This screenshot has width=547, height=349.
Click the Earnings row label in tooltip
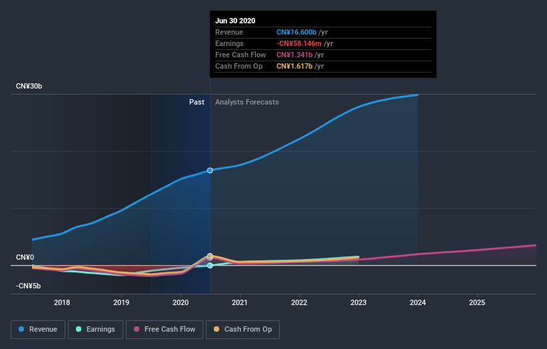(x=230, y=43)
